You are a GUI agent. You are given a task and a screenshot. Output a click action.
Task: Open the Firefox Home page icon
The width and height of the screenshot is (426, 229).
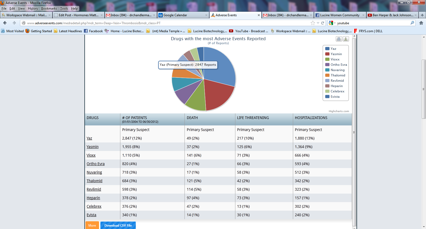tap(421, 23)
